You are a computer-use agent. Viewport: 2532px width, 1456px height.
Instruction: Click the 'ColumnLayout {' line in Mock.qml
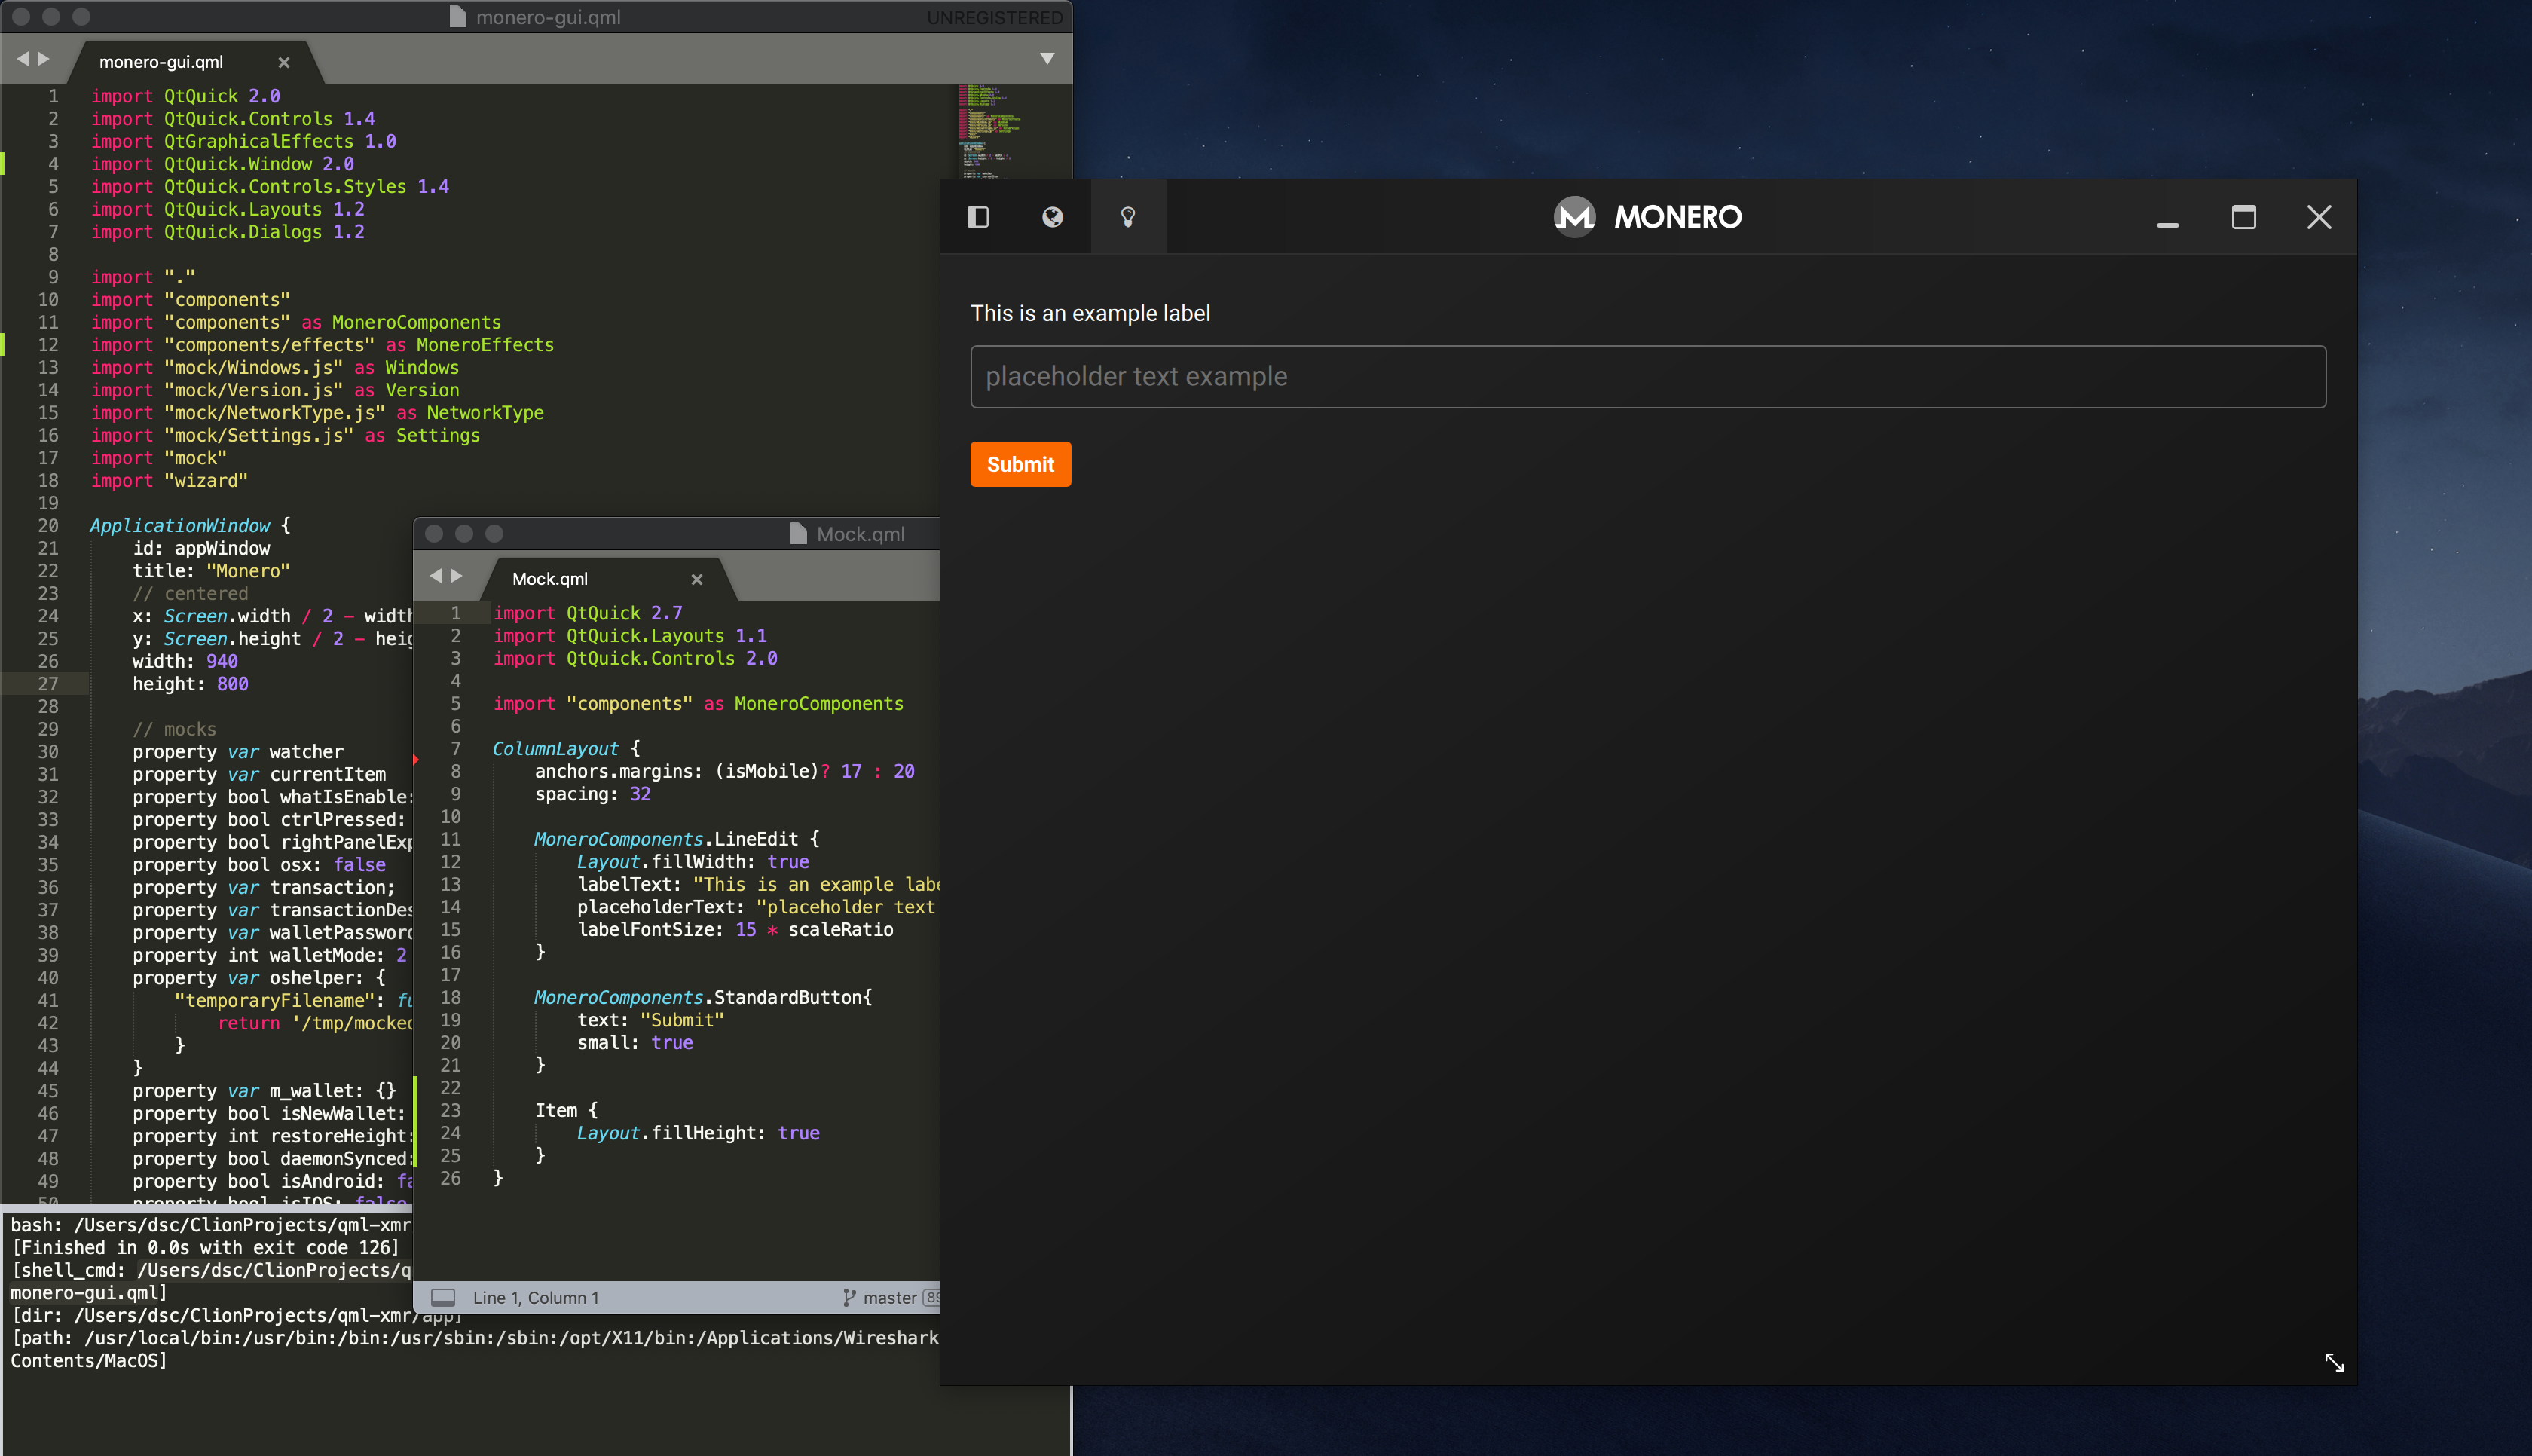(x=566, y=749)
